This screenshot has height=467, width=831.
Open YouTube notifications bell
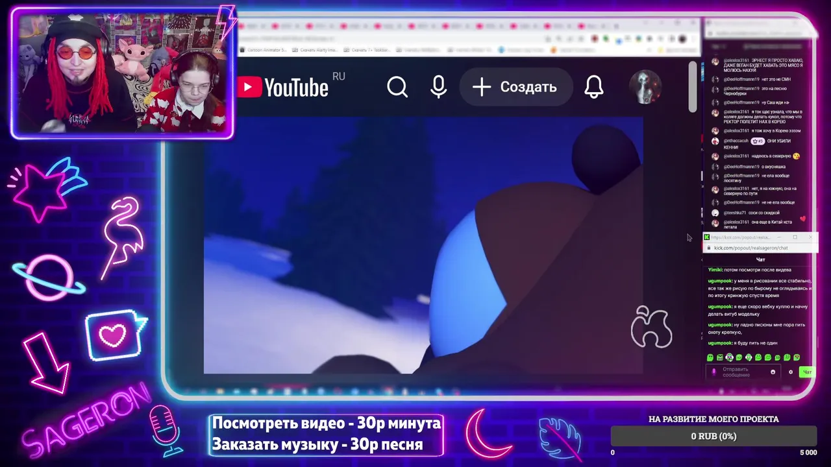point(594,87)
